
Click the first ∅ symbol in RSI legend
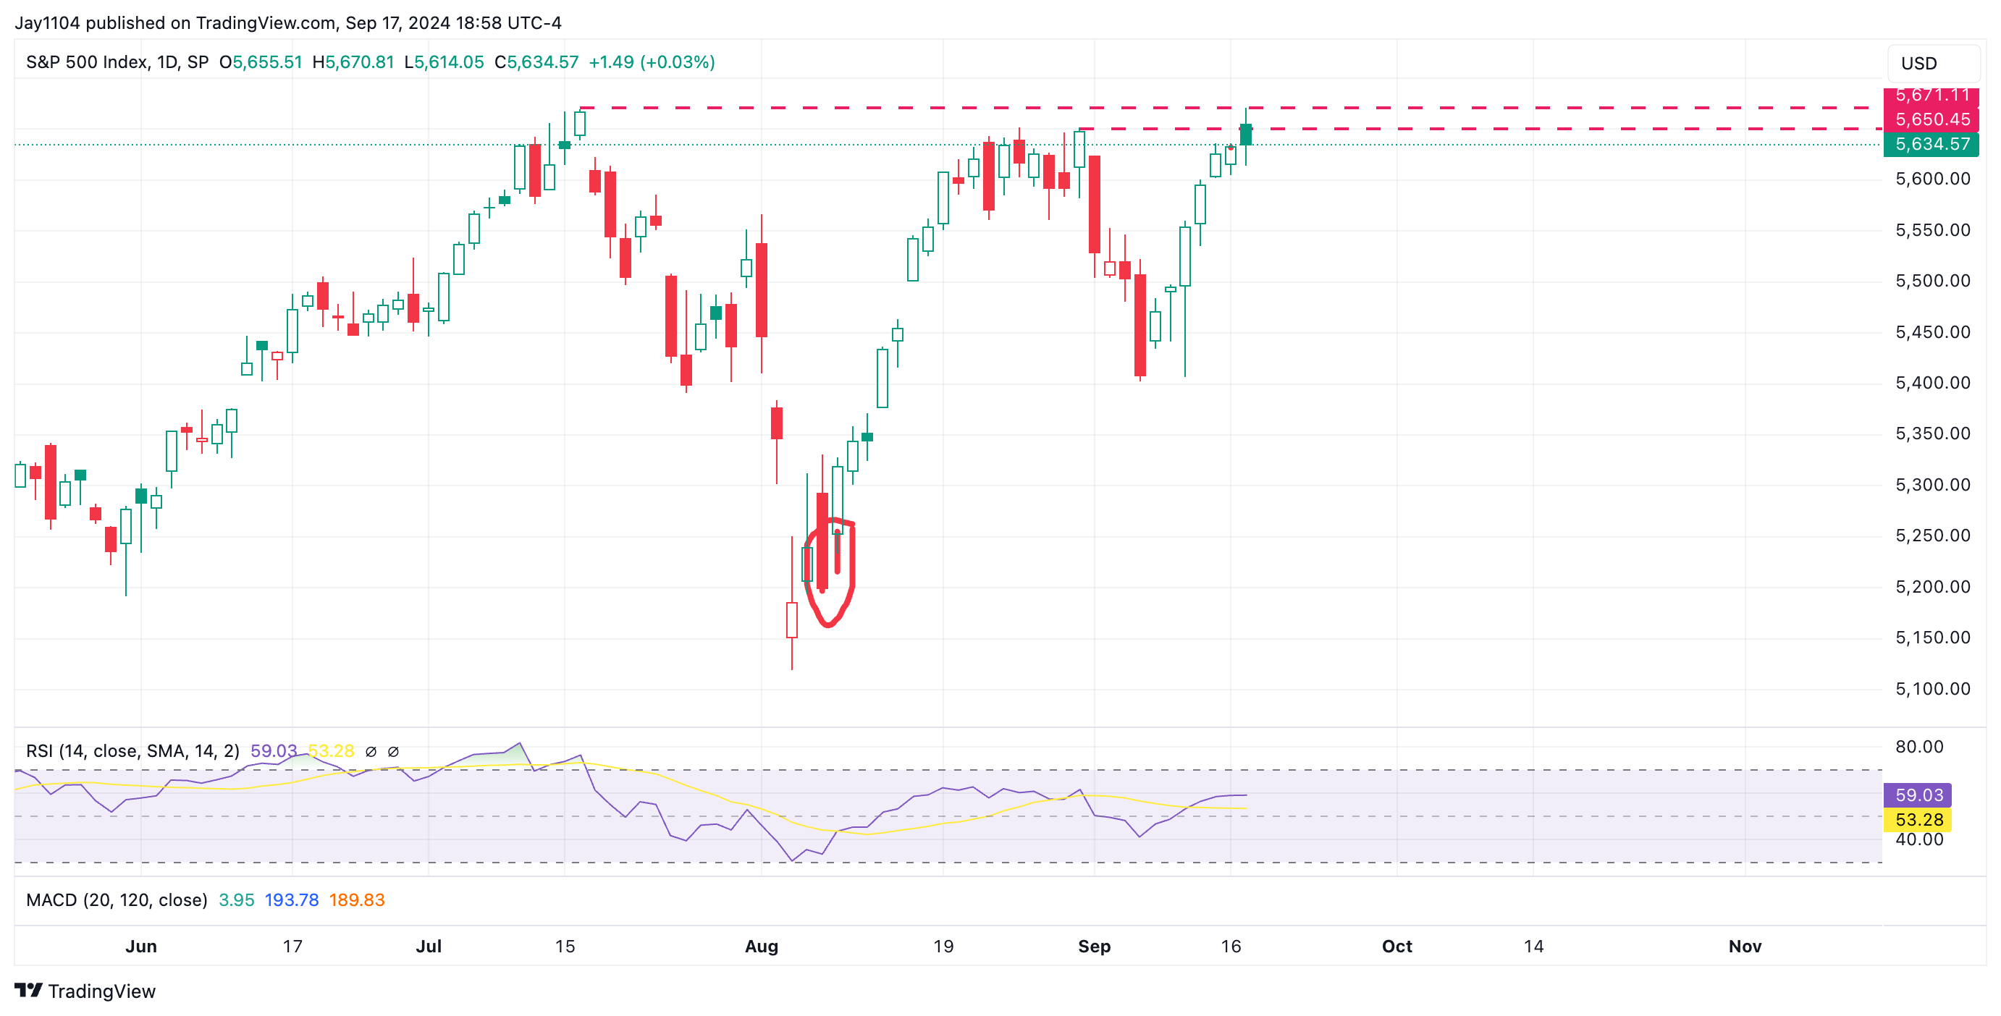tap(371, 752)
